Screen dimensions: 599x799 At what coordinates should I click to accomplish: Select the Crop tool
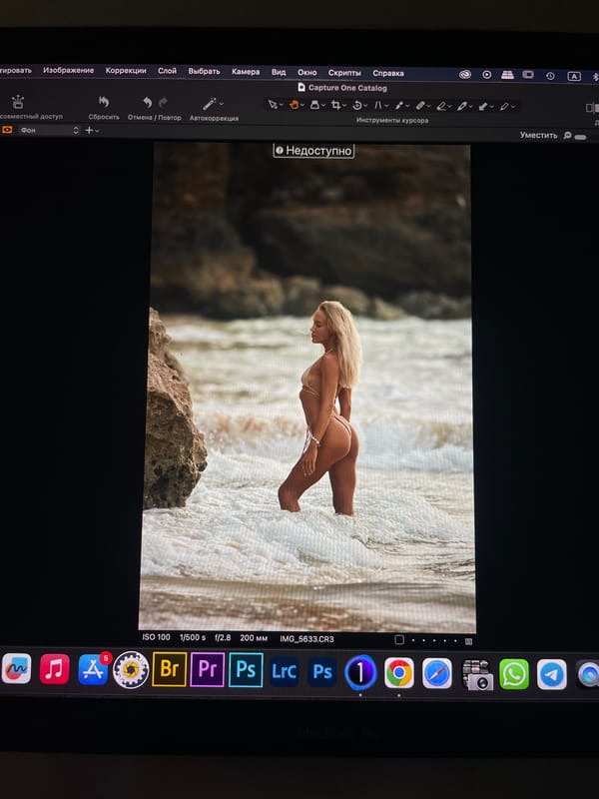point(335,105)
